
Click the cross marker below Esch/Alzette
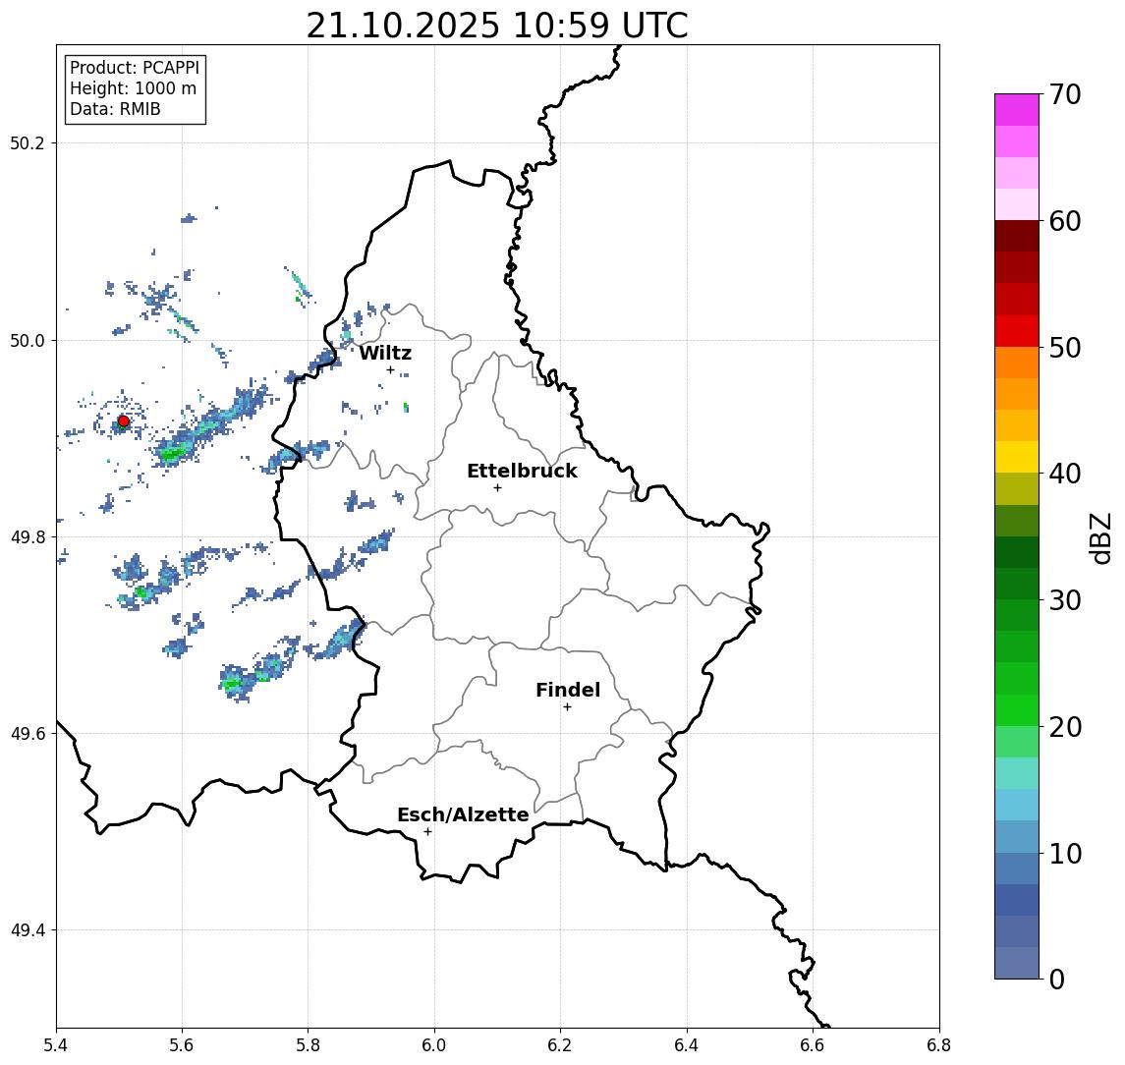coord(427,832)
